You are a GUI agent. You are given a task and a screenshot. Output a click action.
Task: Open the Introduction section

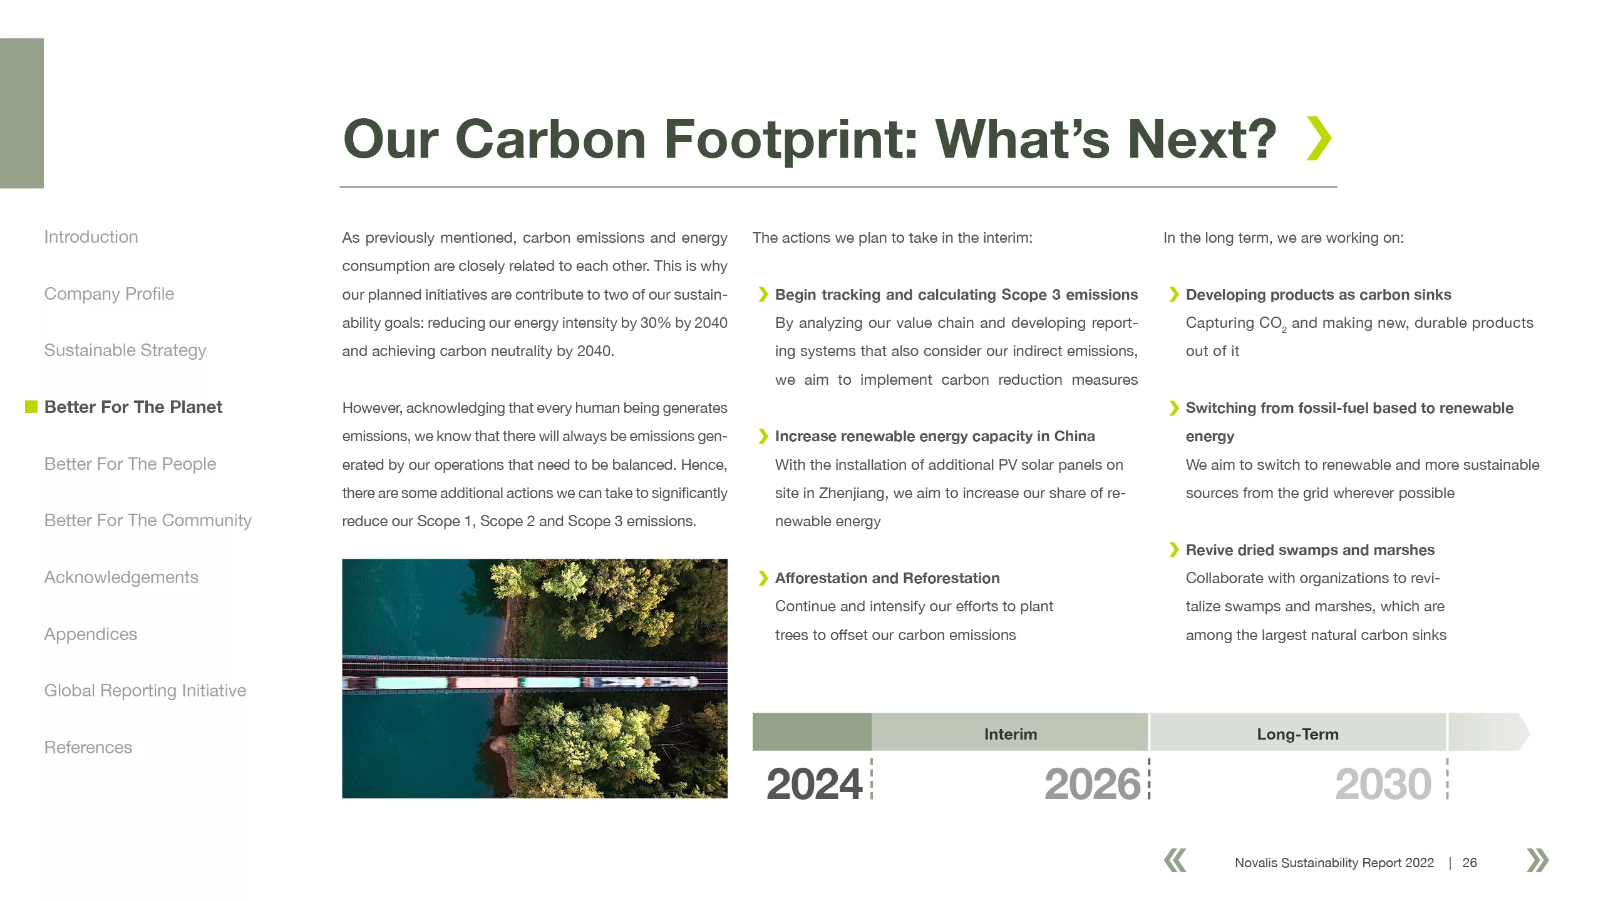pyautogui.click(x=91, y=237)
